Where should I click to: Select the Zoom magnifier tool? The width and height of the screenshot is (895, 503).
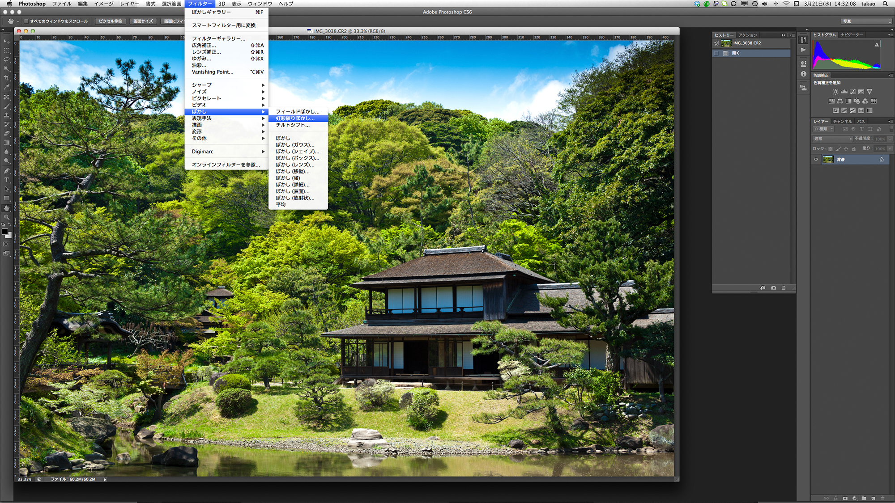[6, 217]
